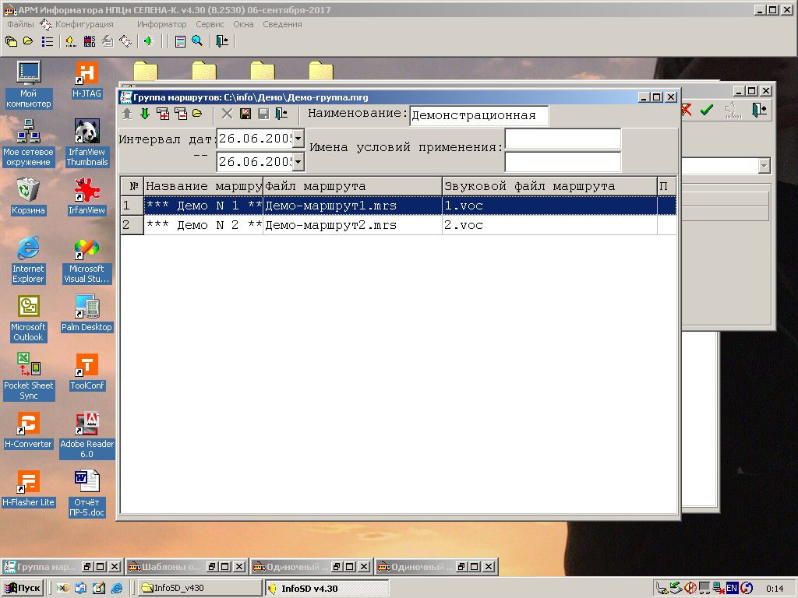Open the second interval date dropdown

pyautogui.click(x=298, y=162)
